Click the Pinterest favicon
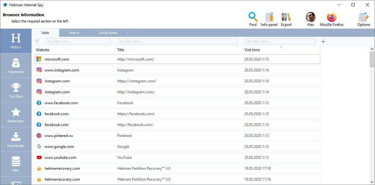The width and height of the screenshot is (375, 185). [39, 136]
